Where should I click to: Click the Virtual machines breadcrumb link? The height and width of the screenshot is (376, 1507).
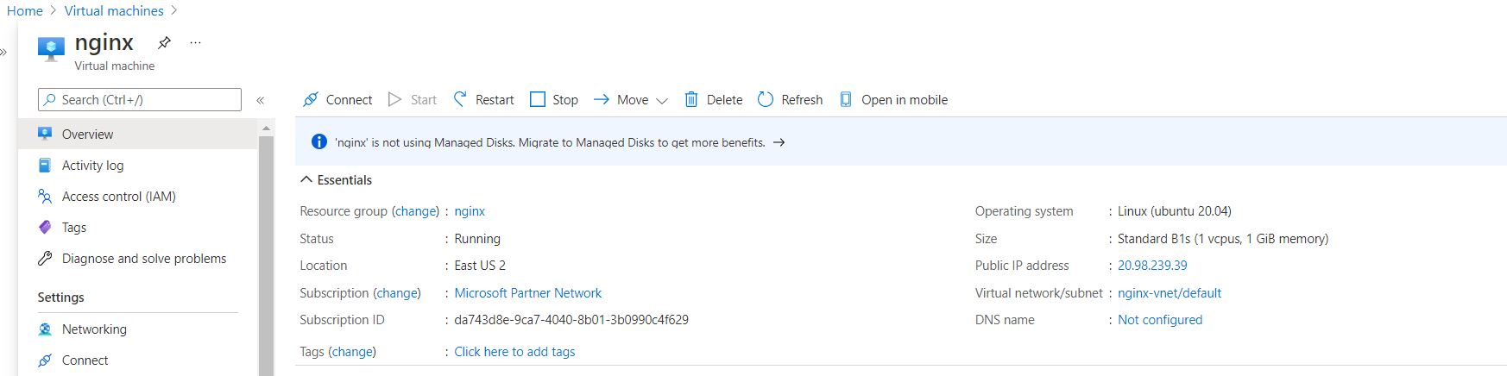coord(114,11)
